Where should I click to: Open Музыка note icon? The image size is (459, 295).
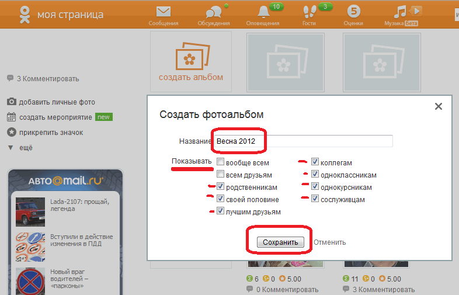click(x=400, y=12)
